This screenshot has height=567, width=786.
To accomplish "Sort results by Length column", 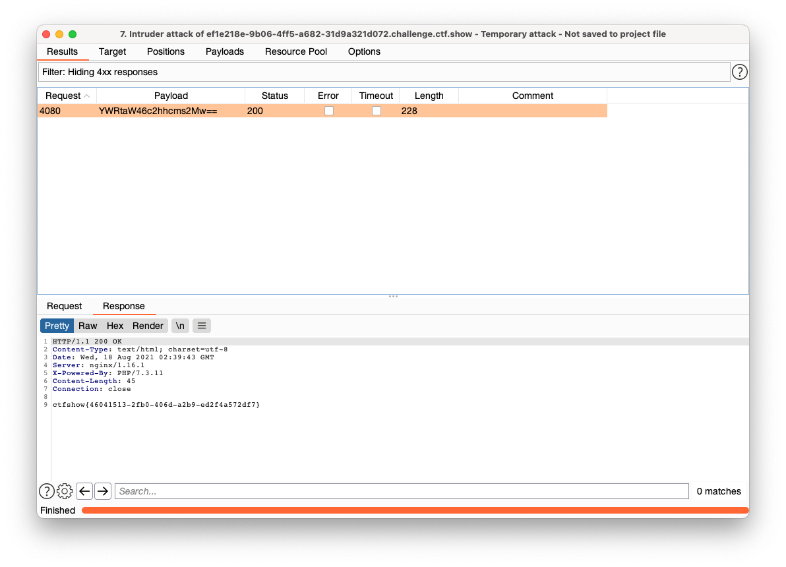I will (x=429, y=96).
